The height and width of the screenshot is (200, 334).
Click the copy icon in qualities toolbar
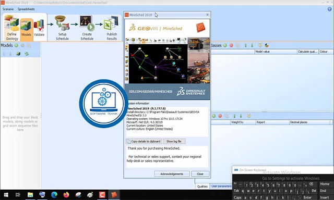(226, 116)
